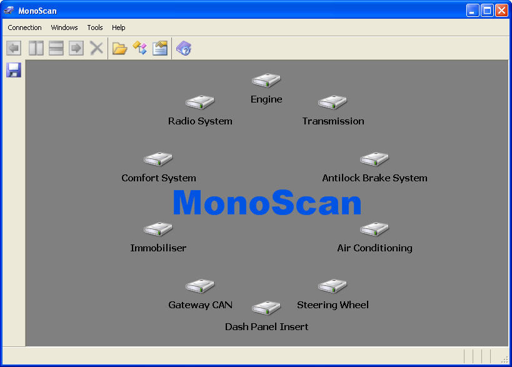The height and width of the screenshot is (367, 512).
Task: Open the Tools menu
Action: pos(95,28)
